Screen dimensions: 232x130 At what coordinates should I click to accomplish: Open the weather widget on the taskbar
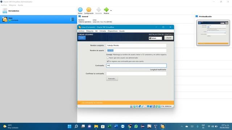click(11, 126)
